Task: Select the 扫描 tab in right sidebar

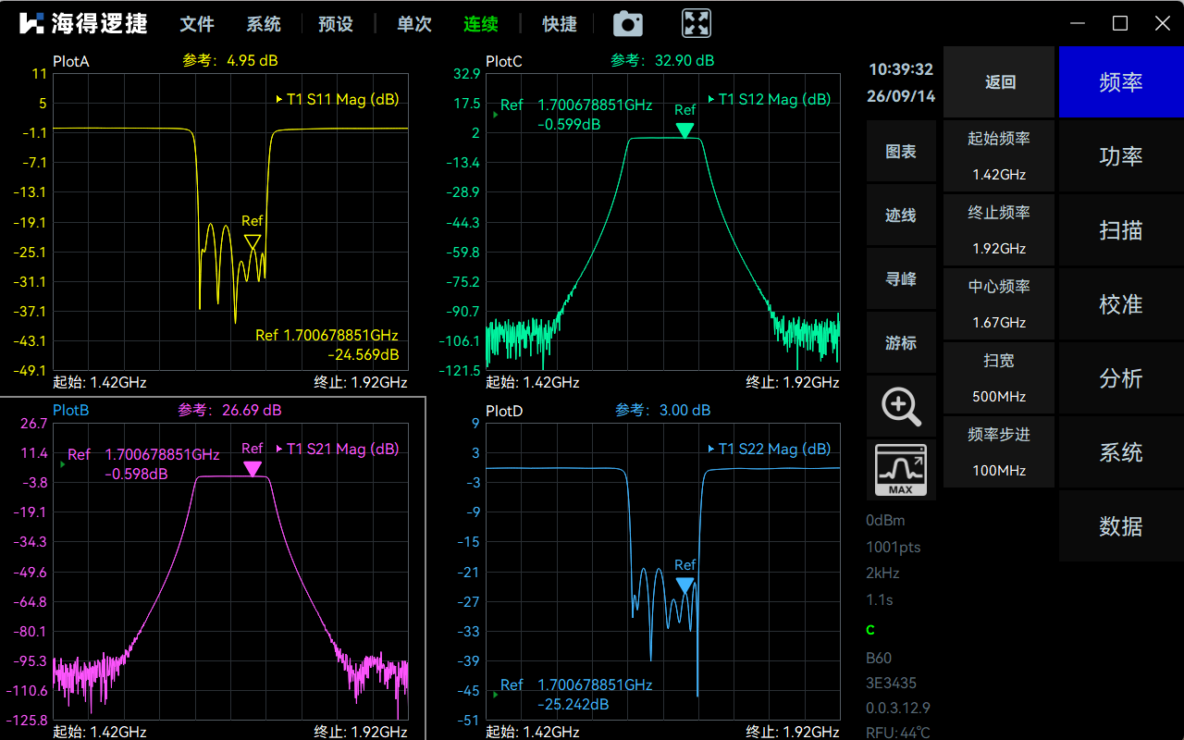Action: point(1121,230)
